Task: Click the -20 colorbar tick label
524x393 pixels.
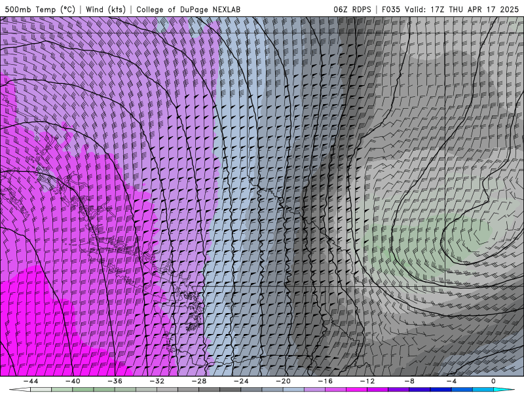Action: pyautogui.click(x=284, y=381)
